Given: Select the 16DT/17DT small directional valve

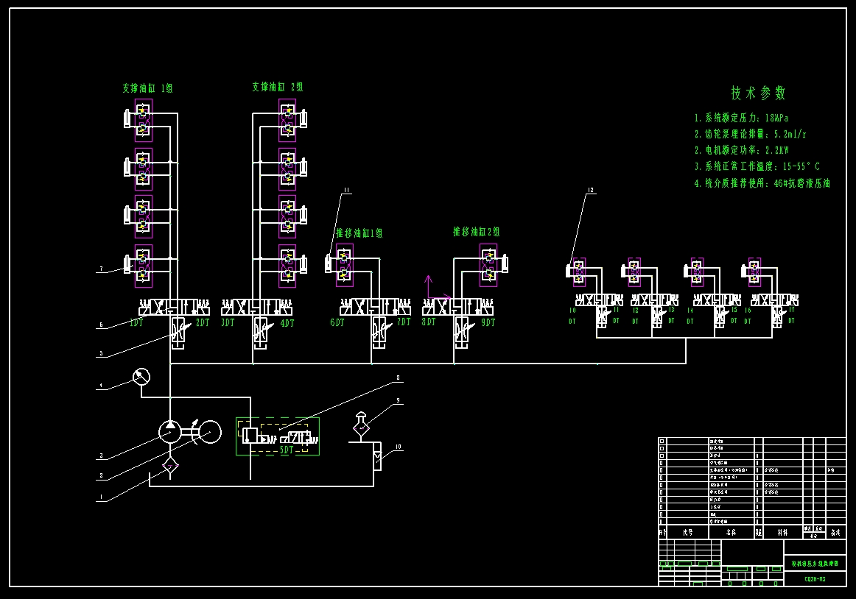Looking at the screenshot, I should click(x=775, y=300).
